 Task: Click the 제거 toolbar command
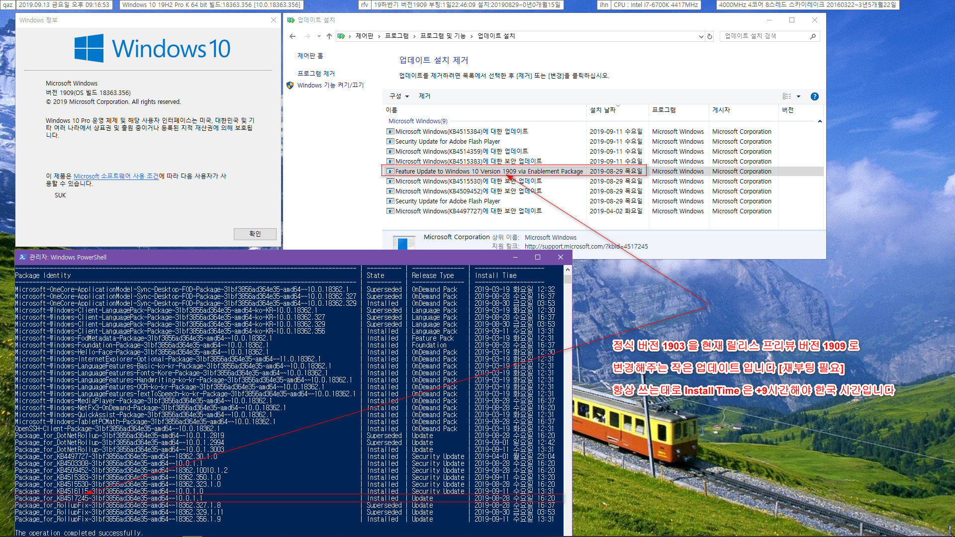click(424, 96)
